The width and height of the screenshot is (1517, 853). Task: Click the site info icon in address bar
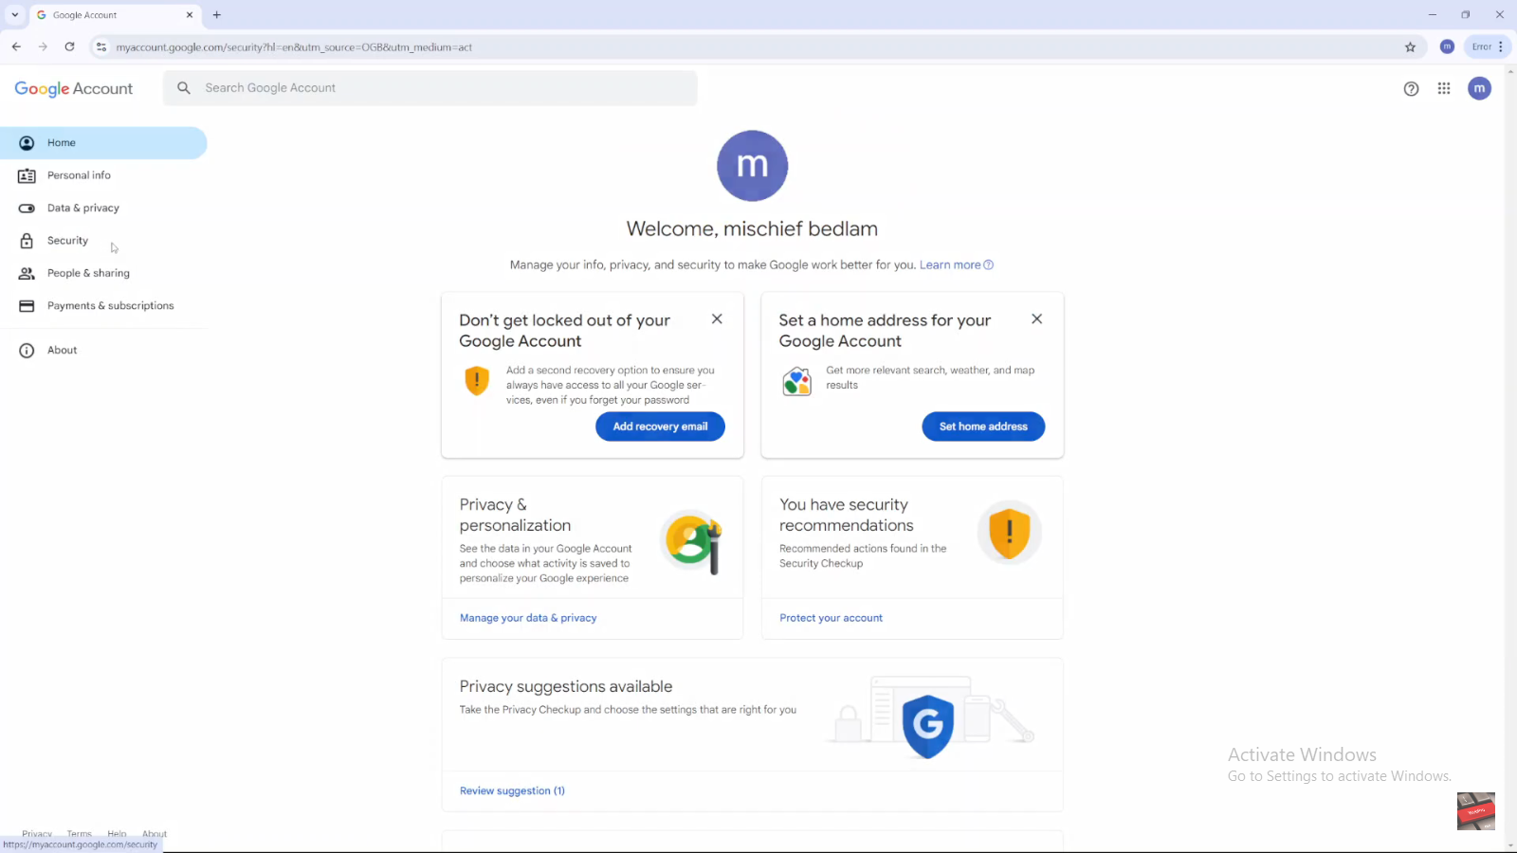pos(101,46)
